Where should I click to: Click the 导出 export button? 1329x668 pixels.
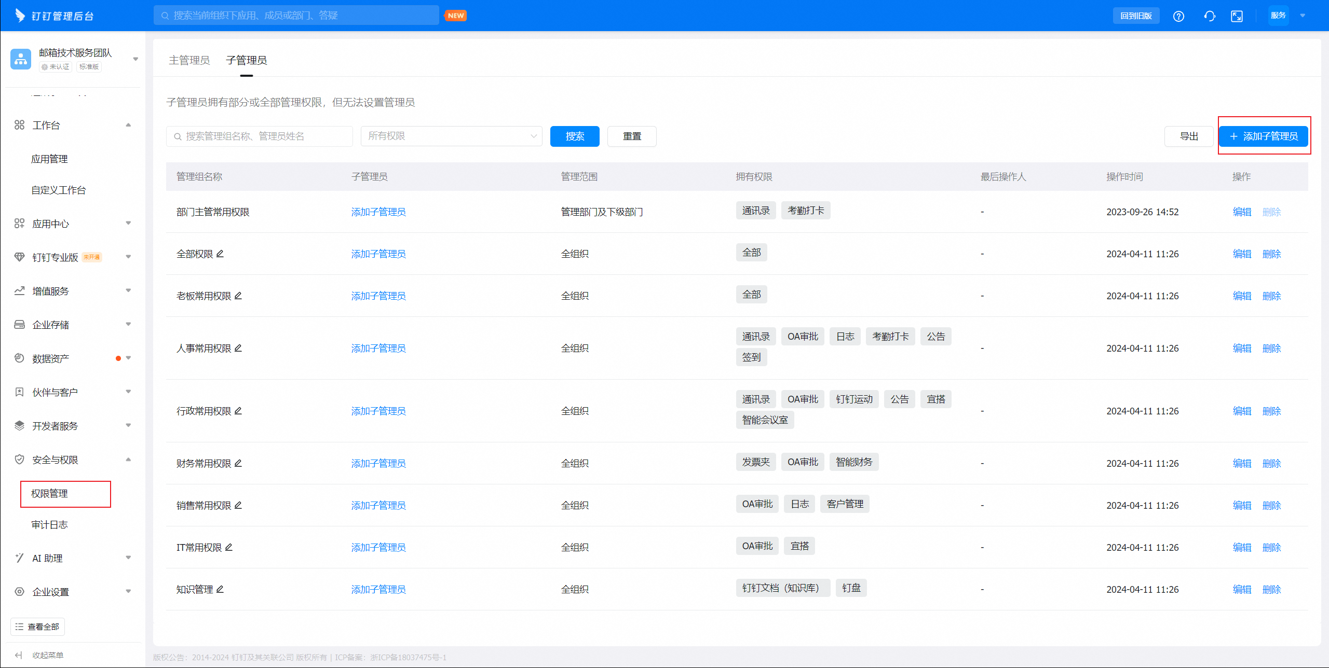tap(1189, 136)
